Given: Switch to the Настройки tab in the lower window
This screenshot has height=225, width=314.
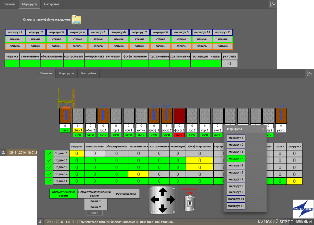Looking at the screenshot, I should tap(88, 74).
